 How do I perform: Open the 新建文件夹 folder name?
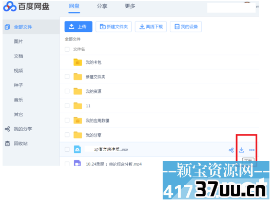pos(95,77)
